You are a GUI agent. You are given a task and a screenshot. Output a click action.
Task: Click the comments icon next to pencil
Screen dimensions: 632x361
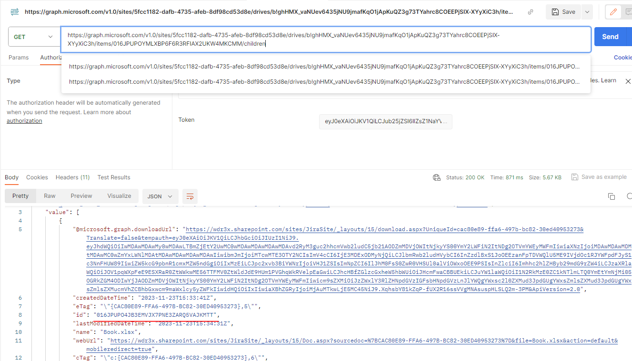[x=629, y=11]
